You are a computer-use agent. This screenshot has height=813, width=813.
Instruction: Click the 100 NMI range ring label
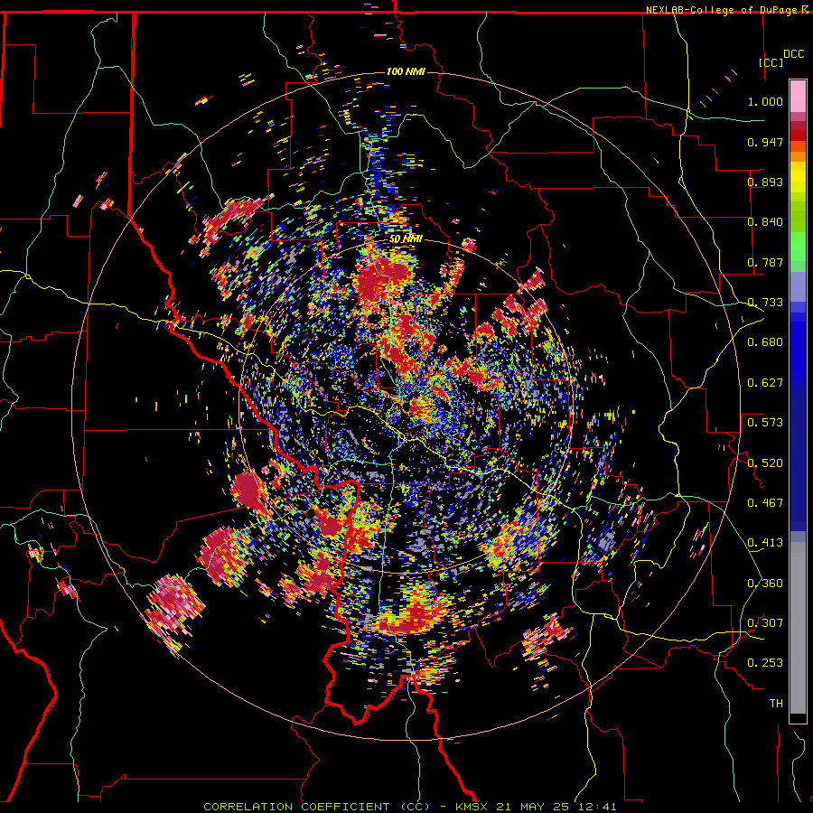click(x=406, y=71)
